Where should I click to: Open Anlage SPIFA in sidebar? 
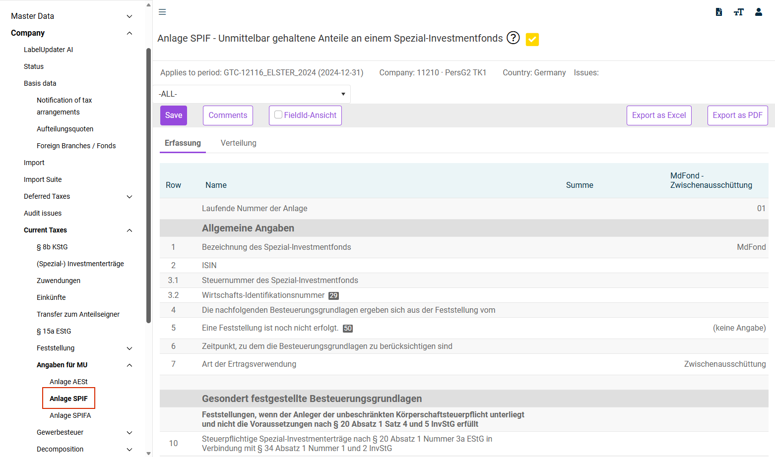(x=70, y=415)
